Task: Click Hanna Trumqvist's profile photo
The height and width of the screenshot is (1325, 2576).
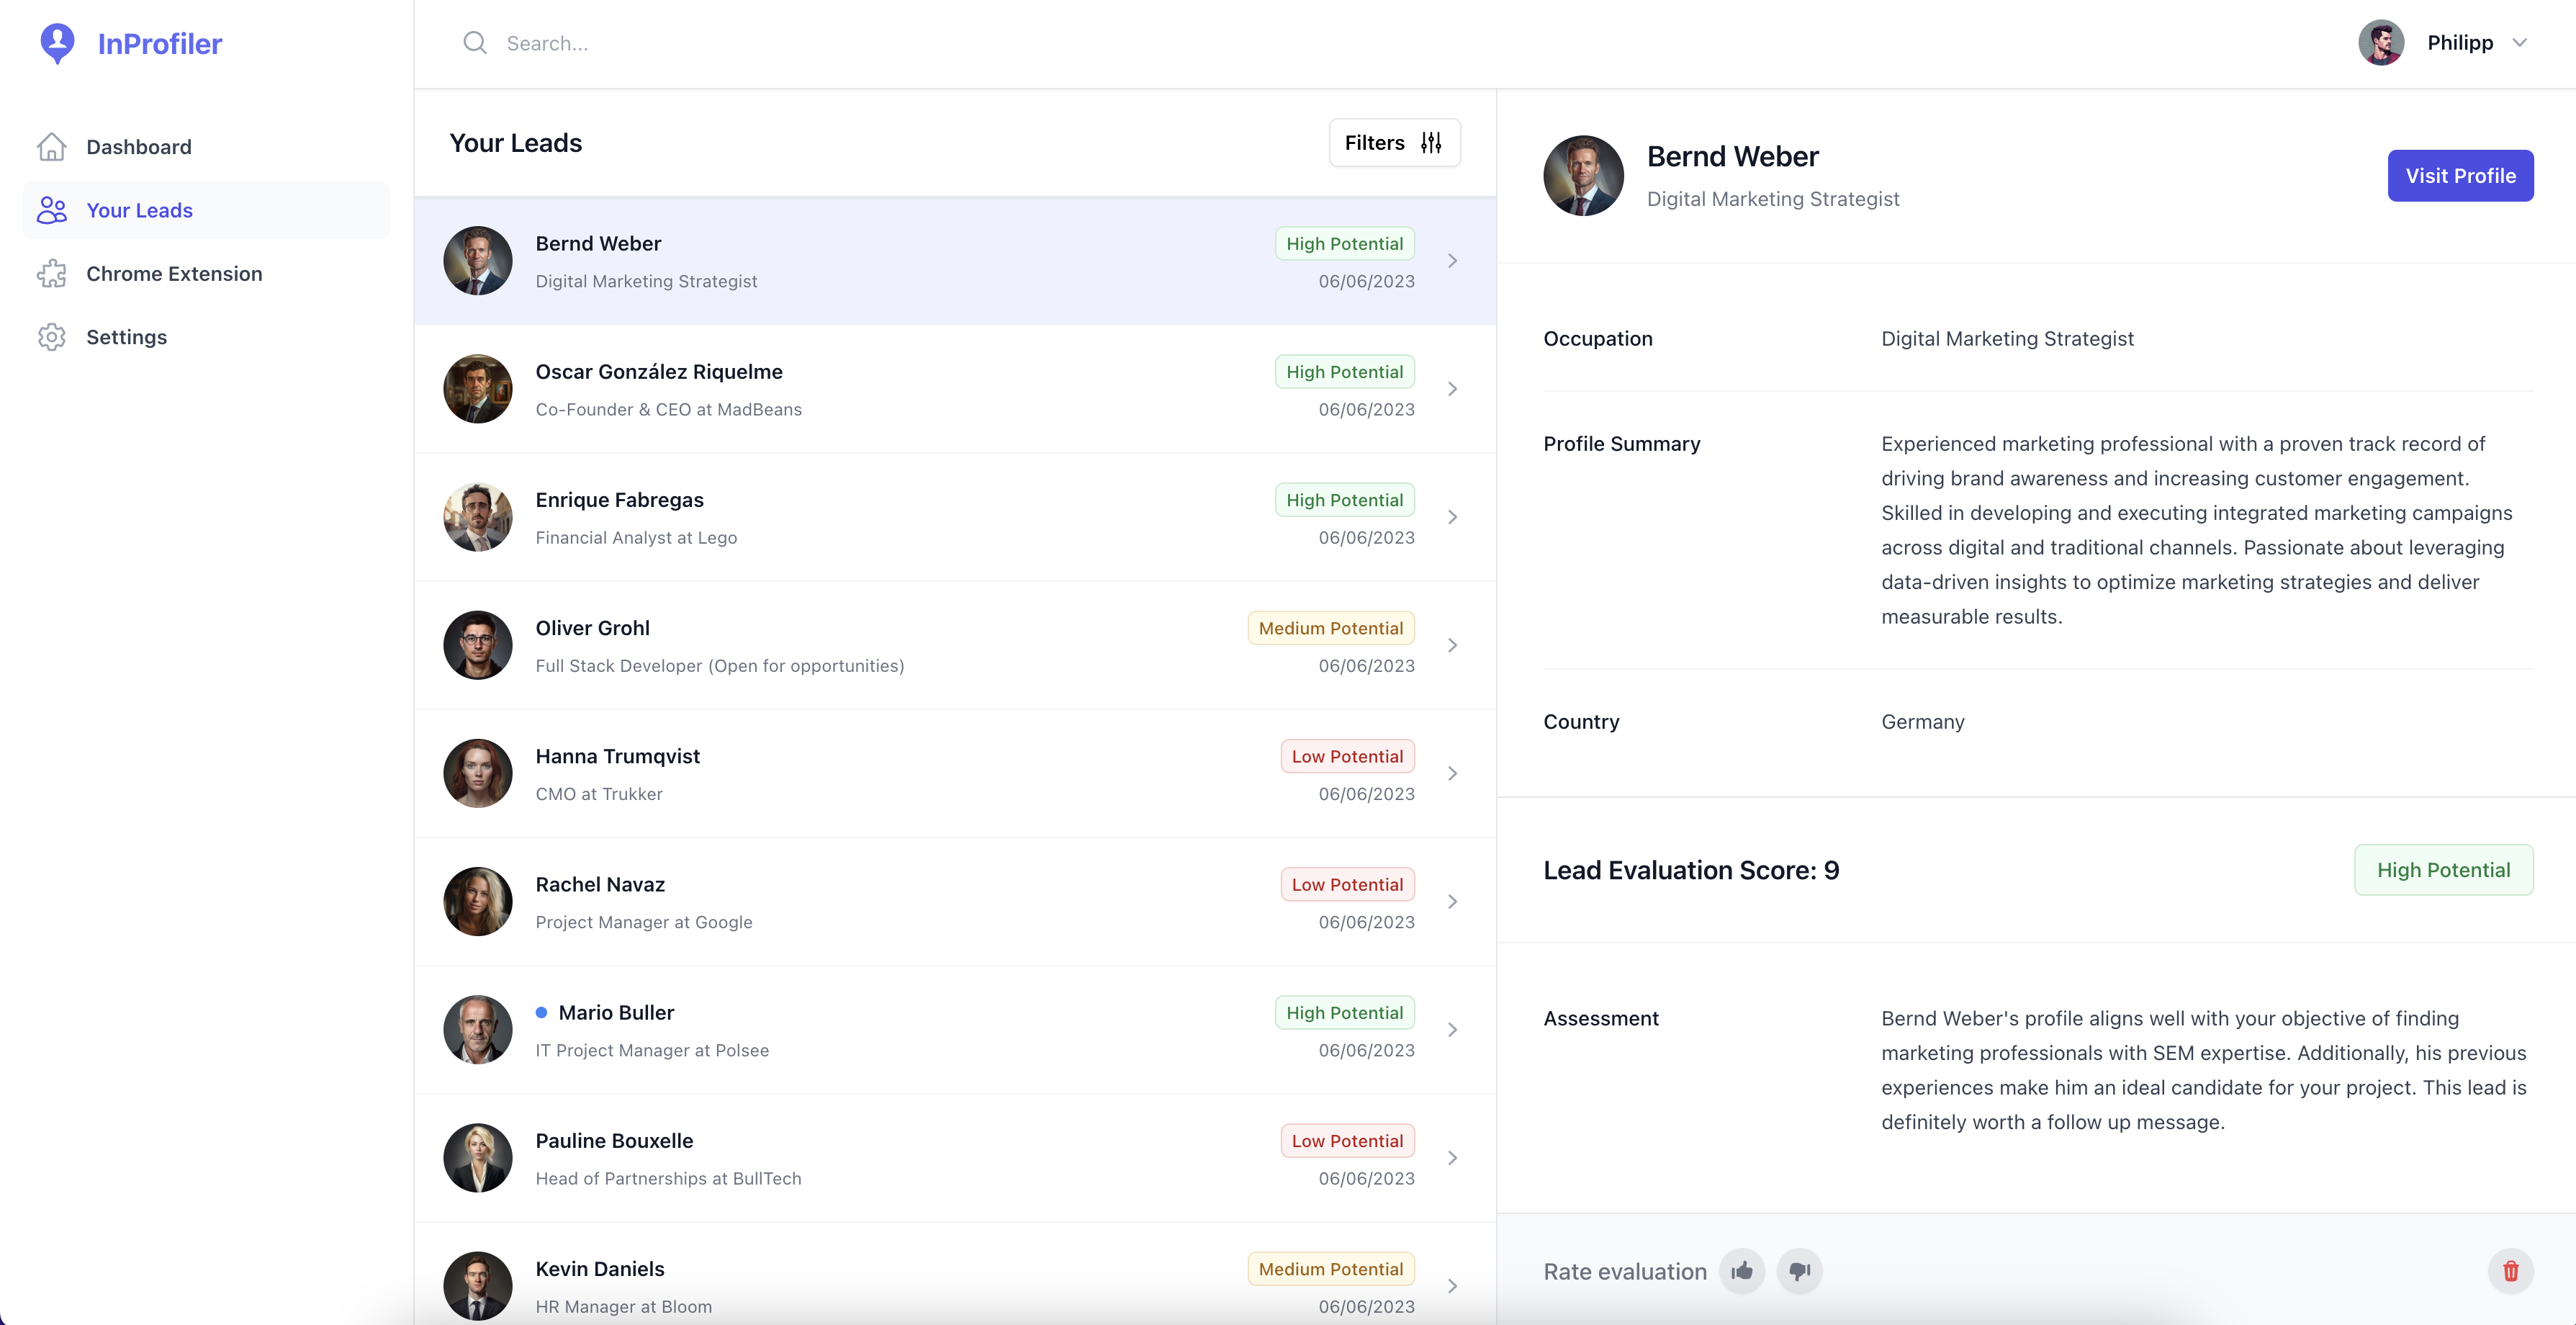Action: (478, 772)
